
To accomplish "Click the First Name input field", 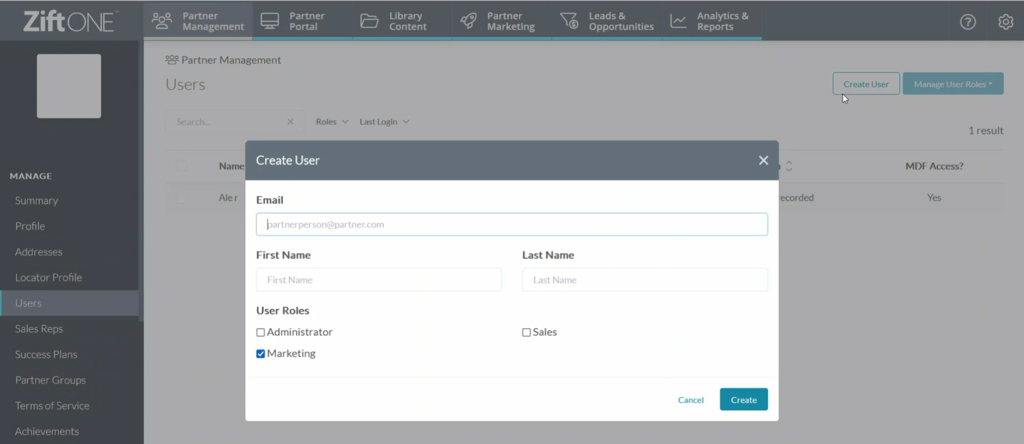I will (x=379, y=280).
